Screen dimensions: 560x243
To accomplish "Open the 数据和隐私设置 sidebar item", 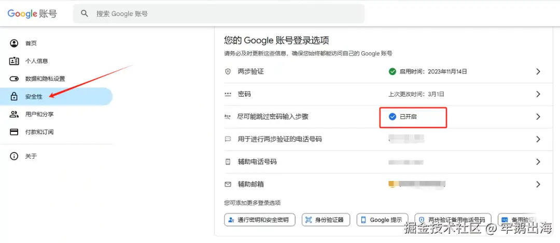I will point(56,79).
